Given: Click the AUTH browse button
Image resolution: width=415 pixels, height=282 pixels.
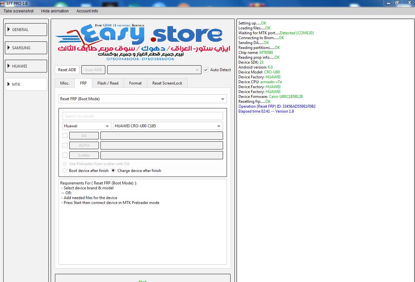Looking at the screenshot, I should click(x=84, y=146).
